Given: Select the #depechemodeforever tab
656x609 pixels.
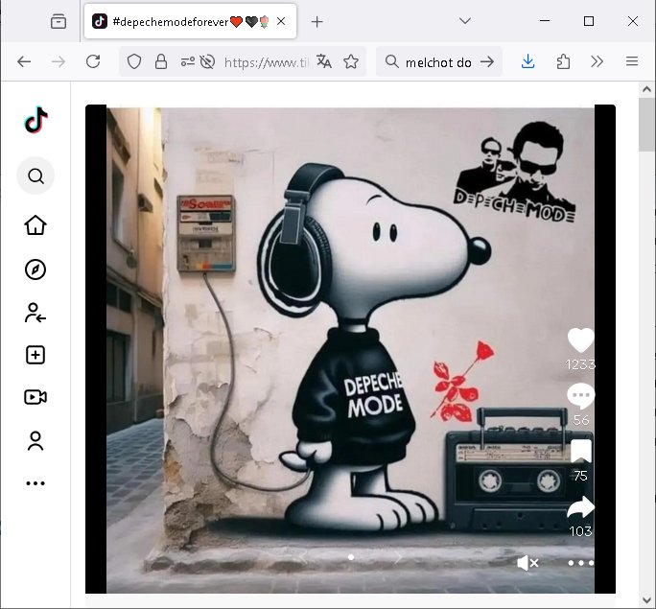Looking at the screenshot, I should pyautogui.click(x=190, y=21).
